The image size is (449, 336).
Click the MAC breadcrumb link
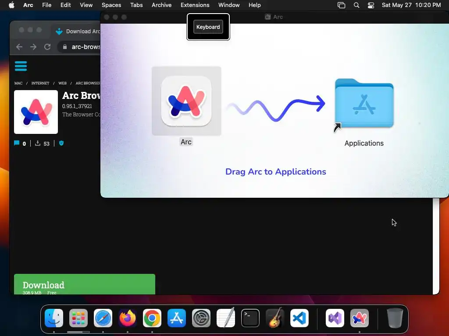click(18, 83)
